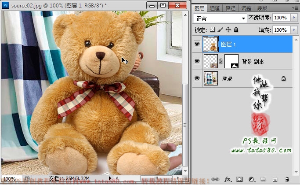
Task: Open status bar info arrow menu
Action: click(110, 178)
